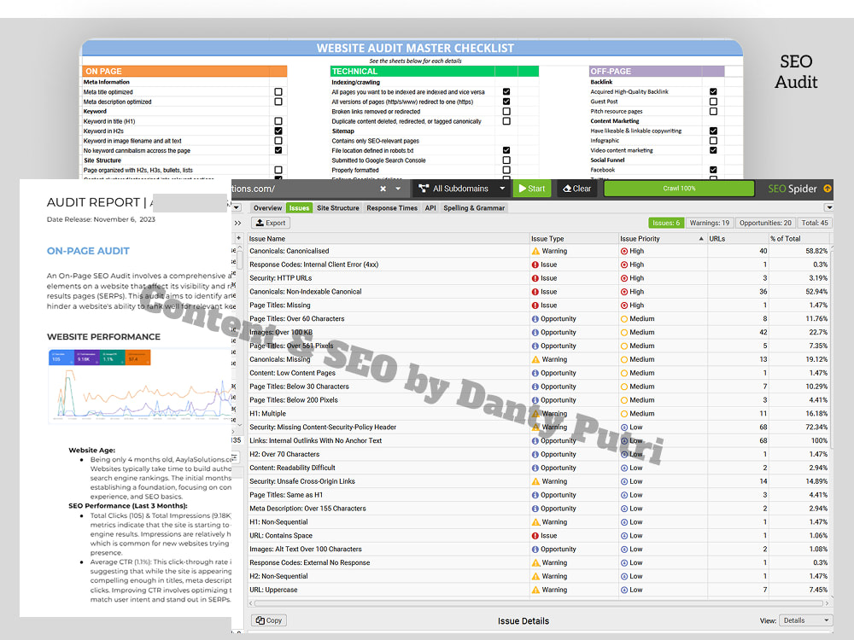This screenshot has height=640, width=854.
Task: Tick the Broken links removed or redirected checkbox
Action: (506, 111)
